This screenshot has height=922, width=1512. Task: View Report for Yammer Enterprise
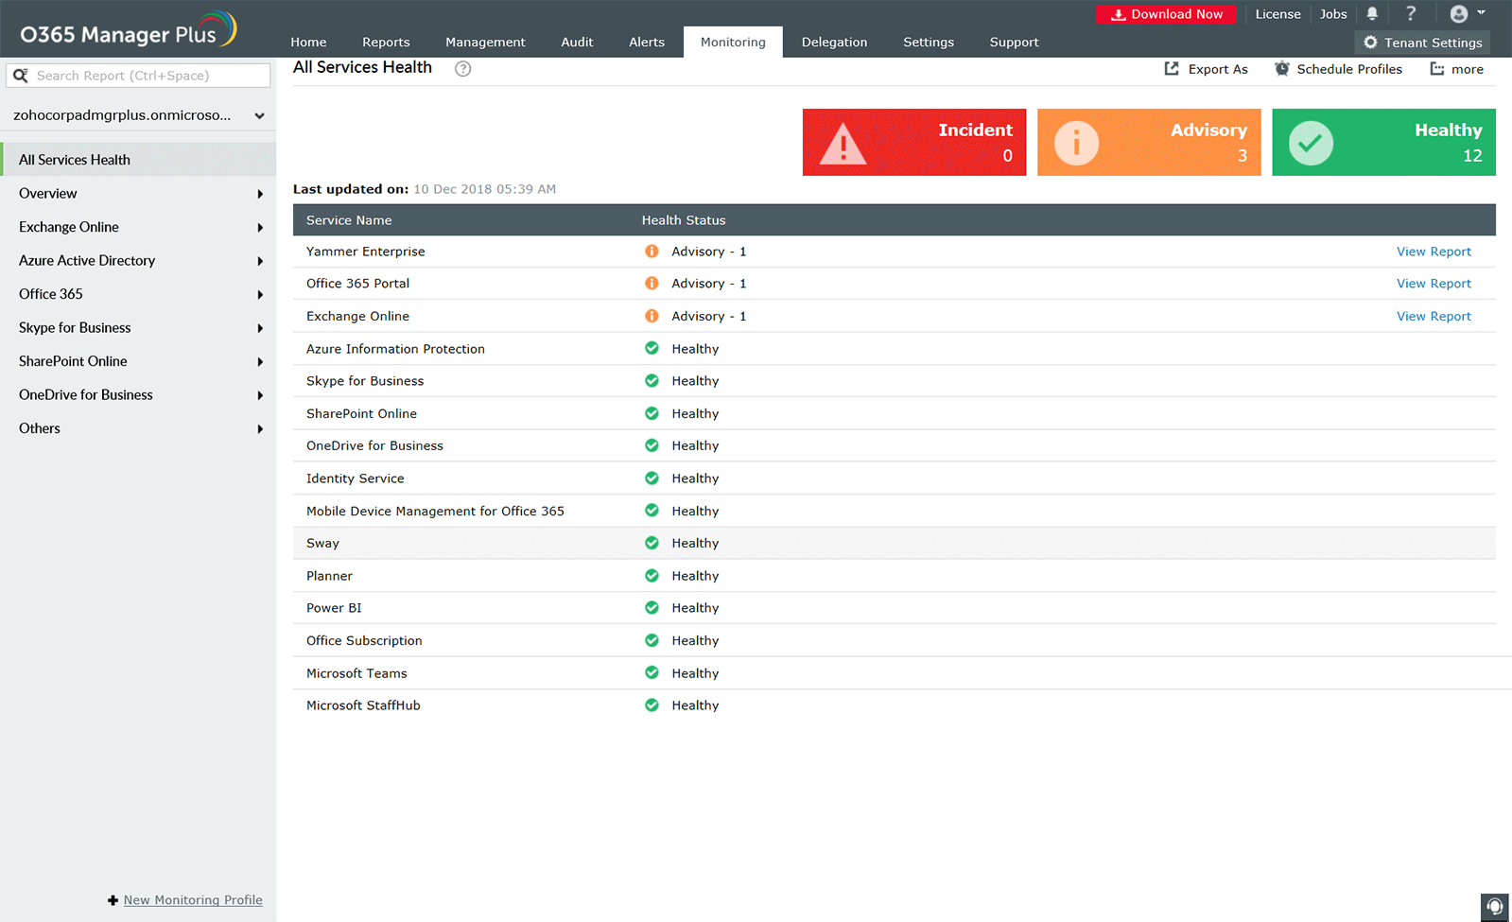coord(1434,252)
